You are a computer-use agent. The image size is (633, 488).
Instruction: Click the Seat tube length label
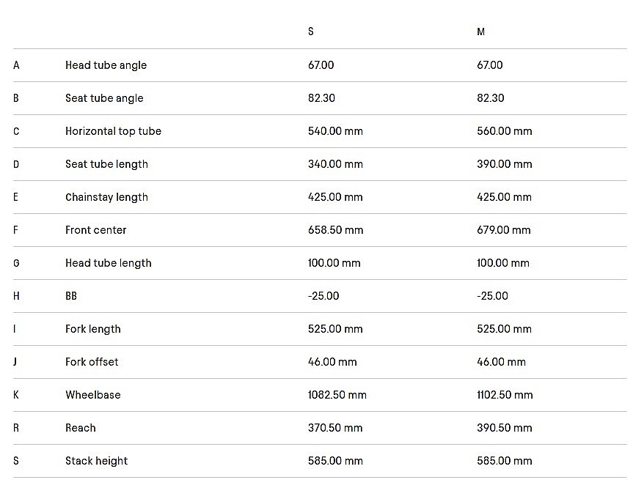click(x=106, y=164)
